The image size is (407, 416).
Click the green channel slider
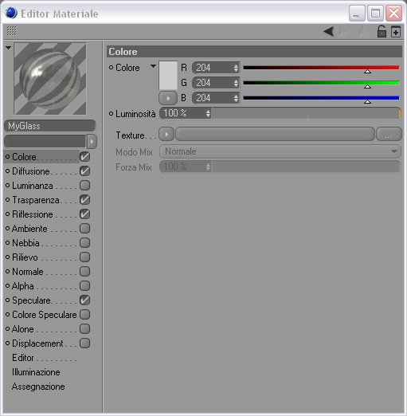tap(321, 83)
